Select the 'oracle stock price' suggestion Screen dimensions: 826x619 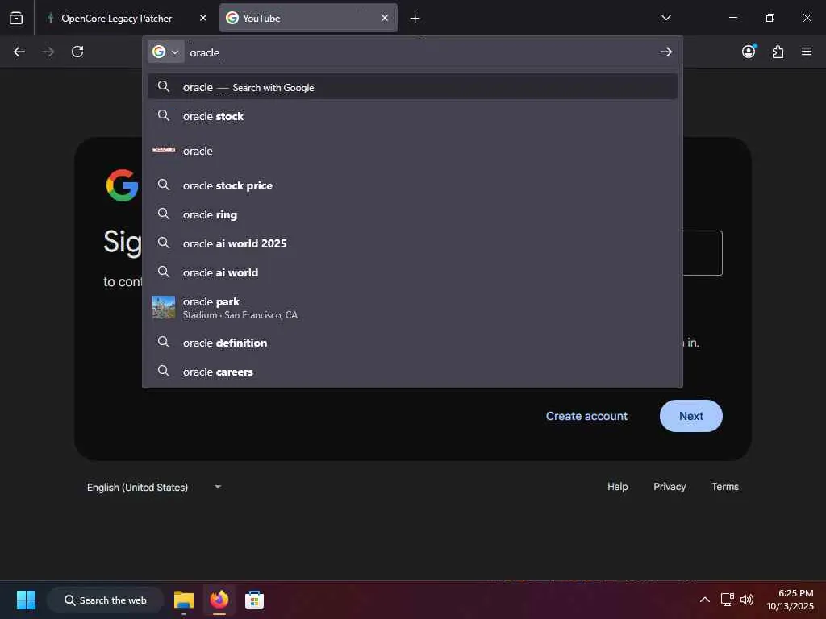coord(412,185)
